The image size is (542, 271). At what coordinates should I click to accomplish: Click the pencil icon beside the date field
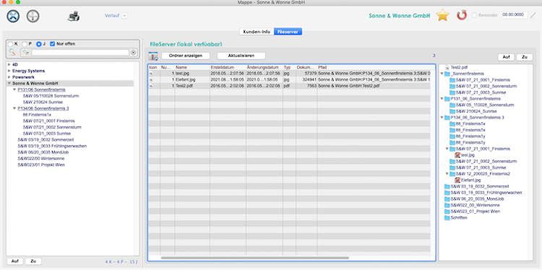534,15
